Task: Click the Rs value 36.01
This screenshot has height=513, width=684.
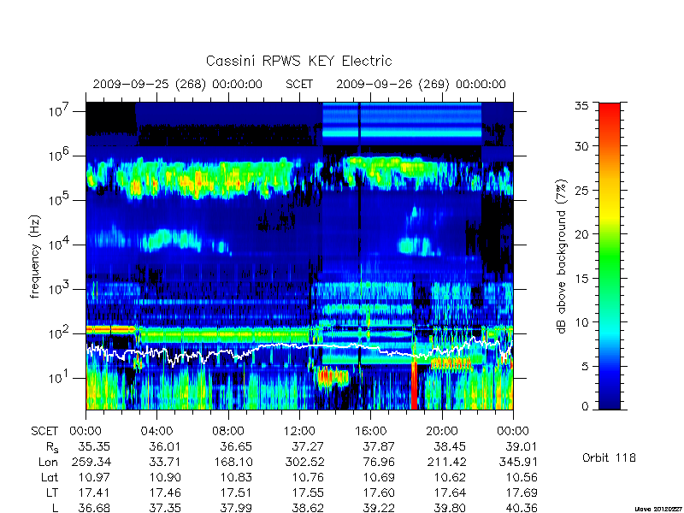Action: point(165,446)
